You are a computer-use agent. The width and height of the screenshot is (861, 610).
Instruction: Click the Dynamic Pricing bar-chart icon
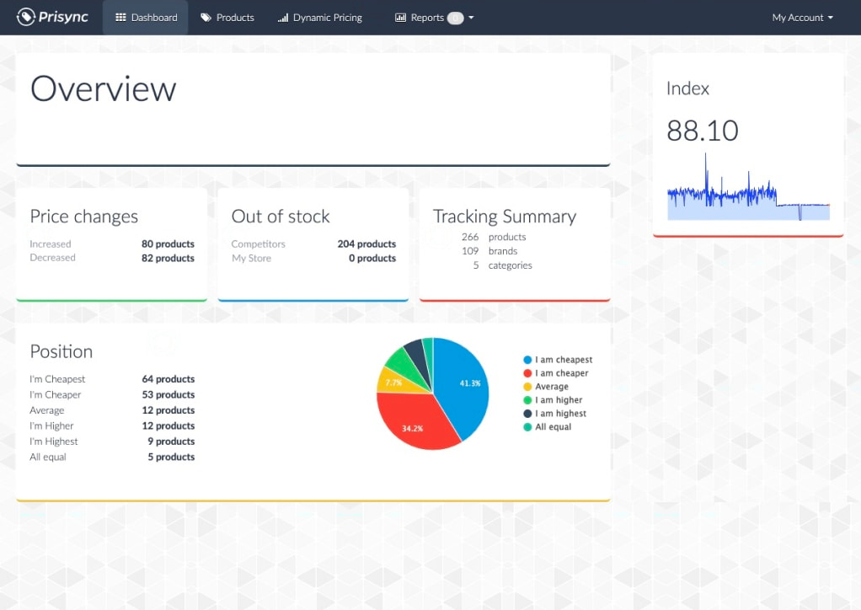pos(284,16)
